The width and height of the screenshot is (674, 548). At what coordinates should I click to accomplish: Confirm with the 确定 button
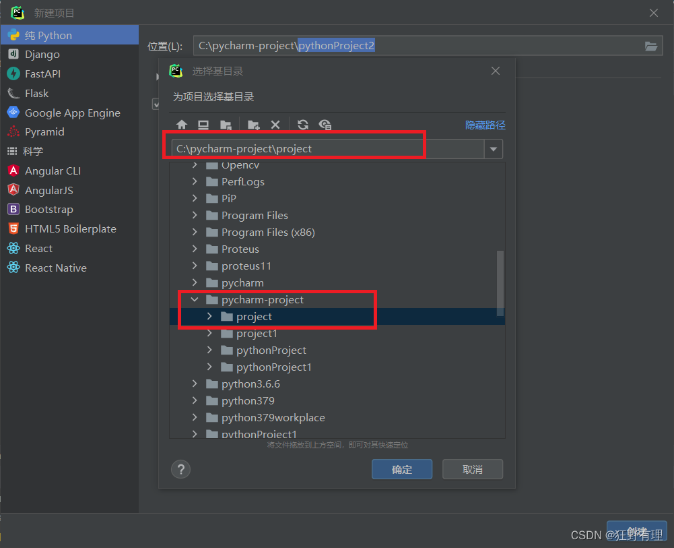pos(402,469)
